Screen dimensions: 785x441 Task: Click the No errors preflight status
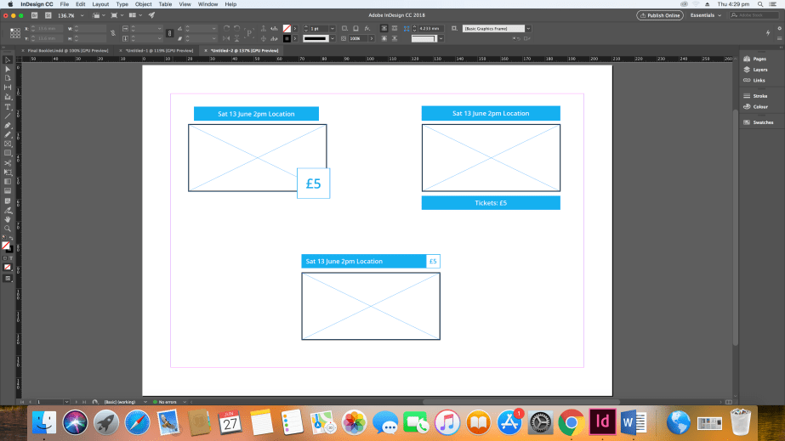click(x=165, y=402)
